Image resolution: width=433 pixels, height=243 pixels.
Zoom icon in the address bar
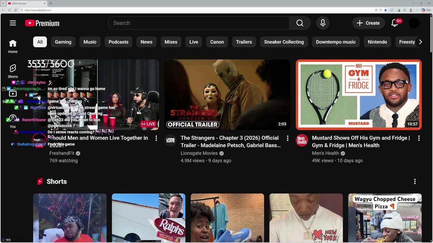click(381, 10)
